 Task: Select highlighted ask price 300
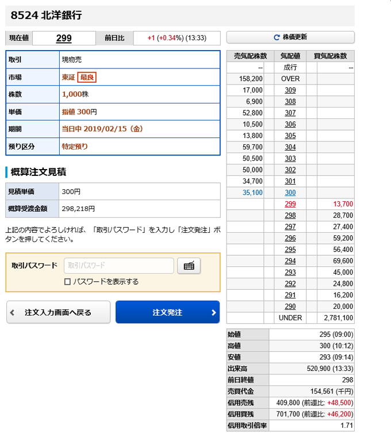290,193
